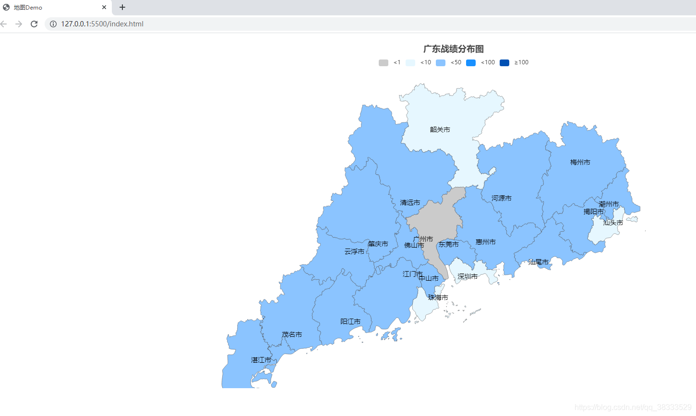Click the browser forward navigation icon
Screen dimensions: 696x416
point(19,24)
